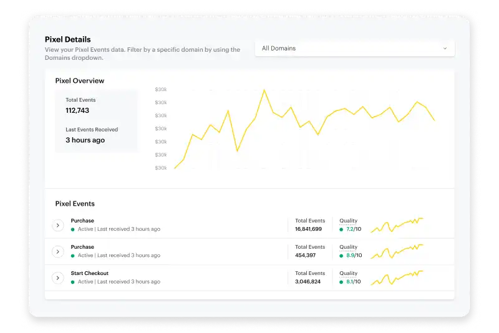Viewport: 499px width, 333px height.
Task: Click the yellow line chart peak in Pixel Overview
Action: coord(264,90)
